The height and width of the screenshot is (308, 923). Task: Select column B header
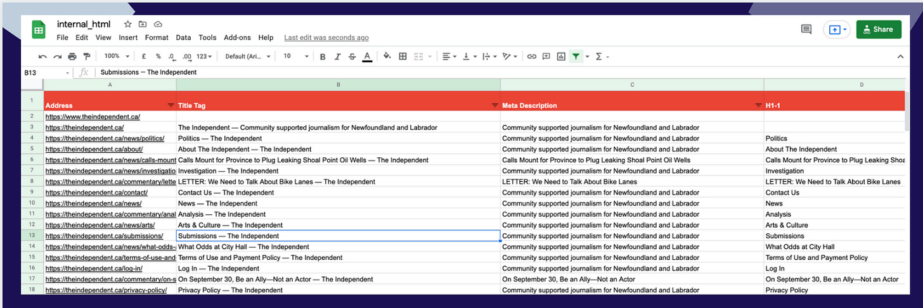[x=339, y=84]
